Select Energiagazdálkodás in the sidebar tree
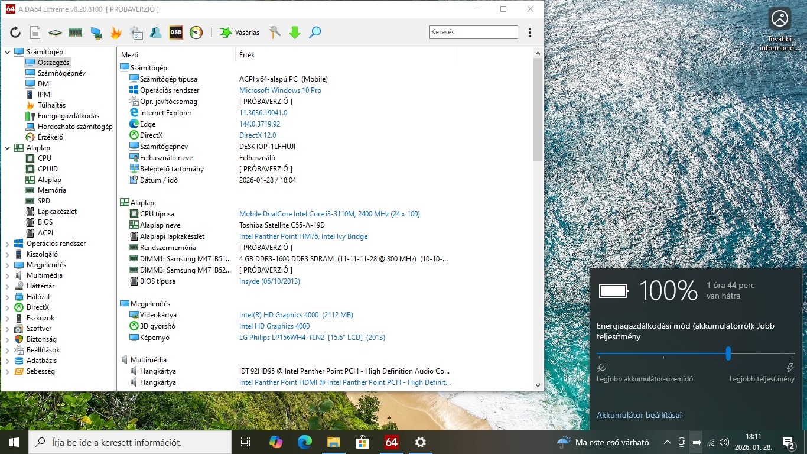Image resolution: width=807 pixels, height=454 pixels. [x=69, y=116]
